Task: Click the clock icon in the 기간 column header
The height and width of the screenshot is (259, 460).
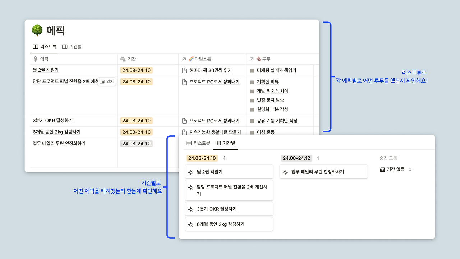Action: point(124,59)
